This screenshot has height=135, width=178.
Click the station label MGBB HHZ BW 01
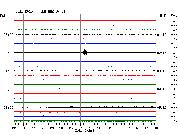[x=52, y=11]
